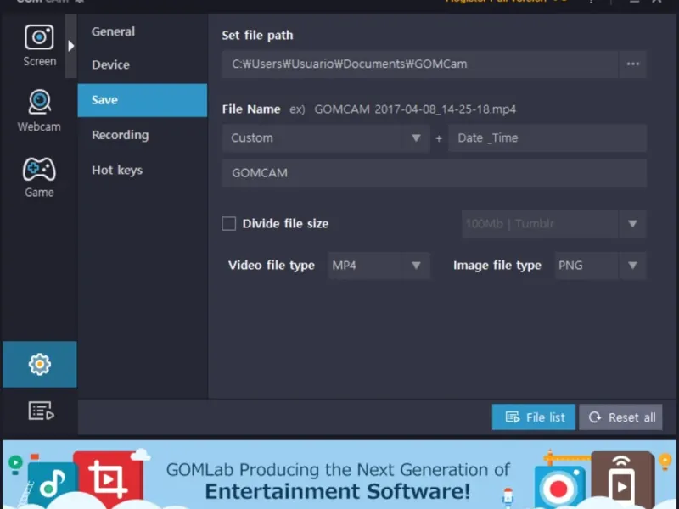Open the Recording settings tab
This screenshot has height=509, width=679.
point(120,135)
